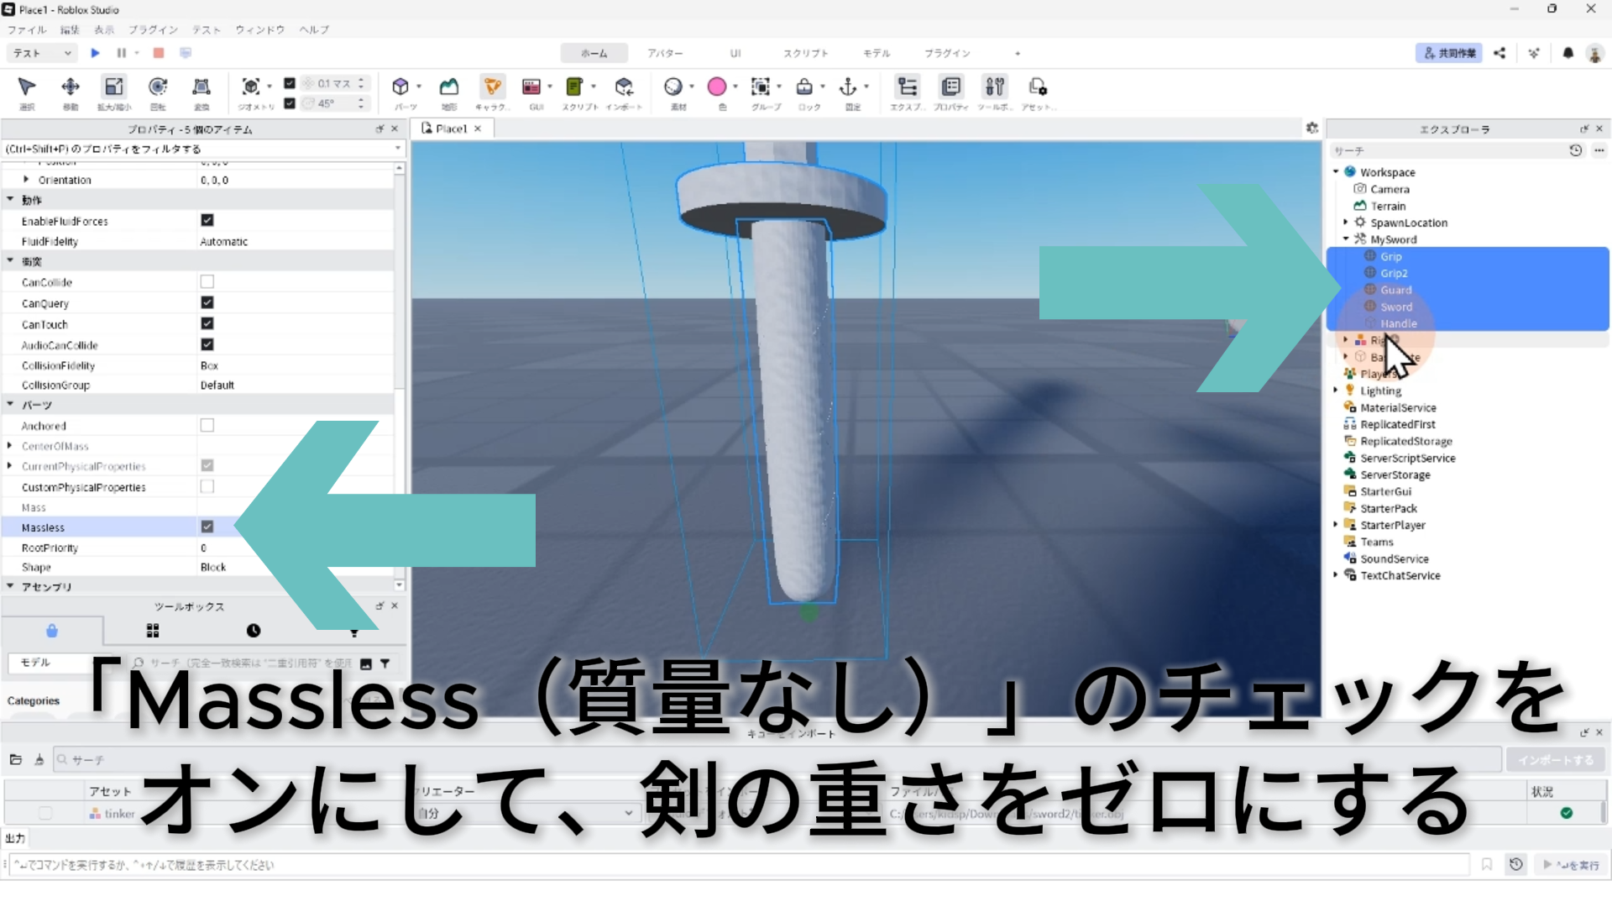Expand the Orientation property

(x=26, y=180)
